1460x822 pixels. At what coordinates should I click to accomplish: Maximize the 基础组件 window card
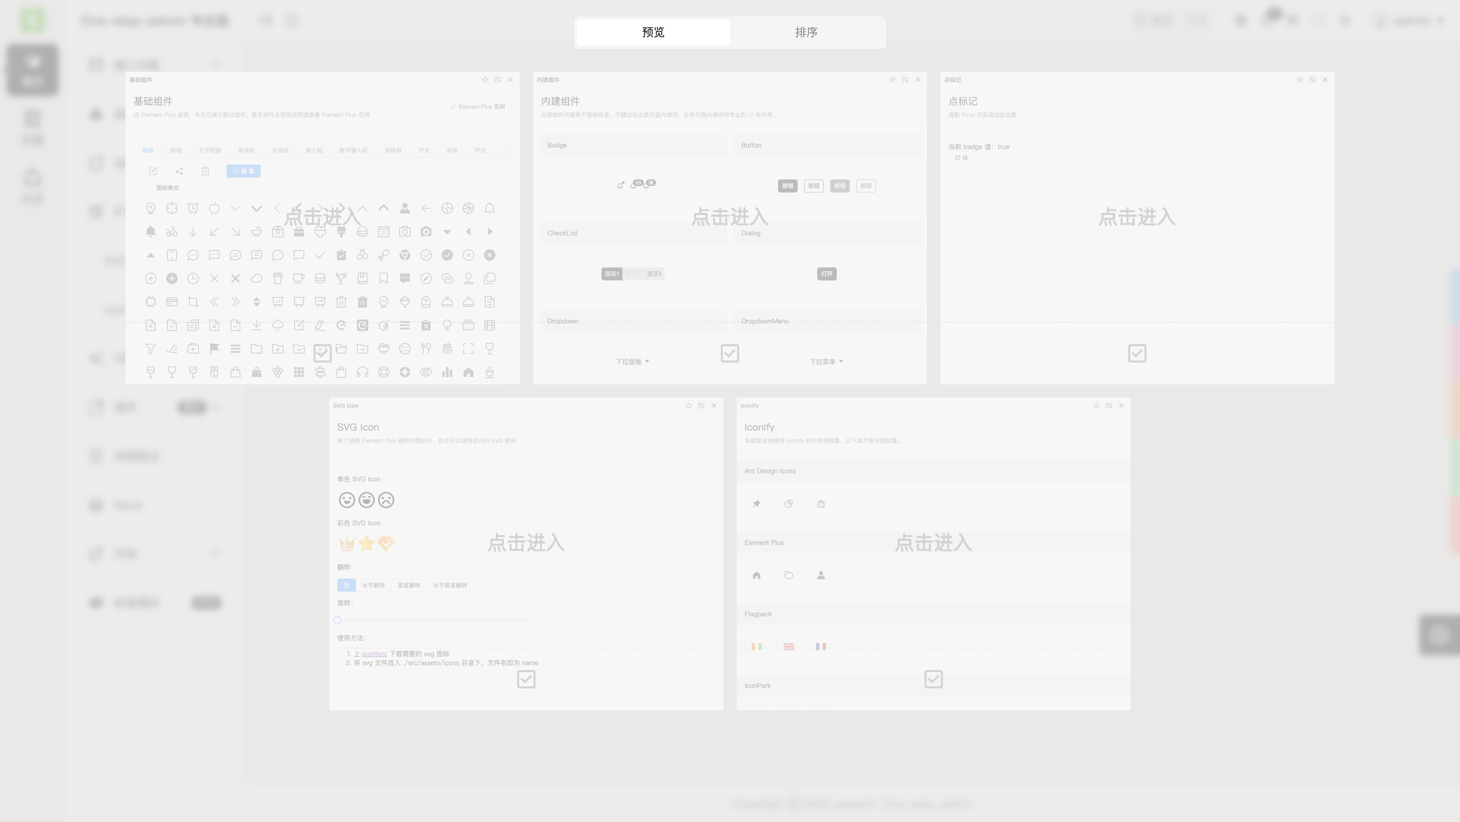tap(498, 80)
